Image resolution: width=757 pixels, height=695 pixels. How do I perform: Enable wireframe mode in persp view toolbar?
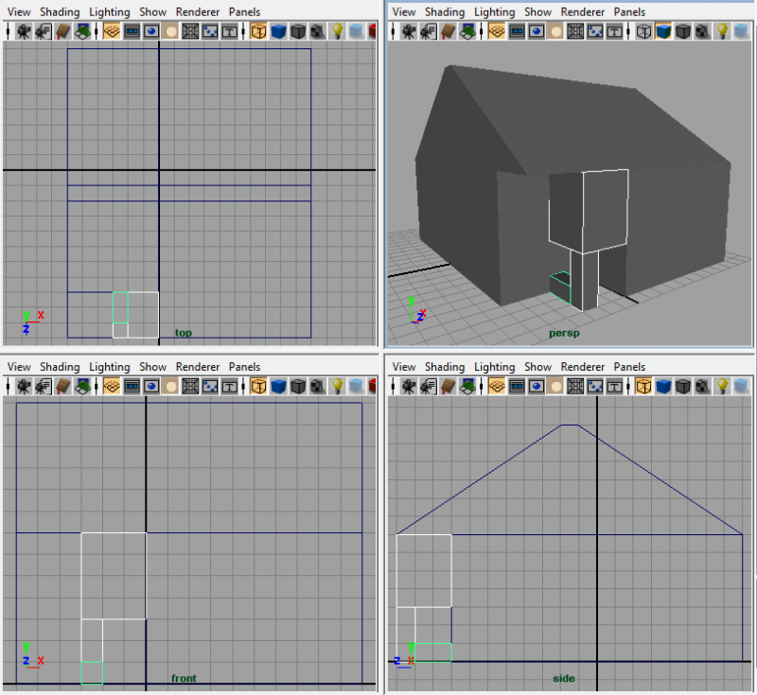point(644,31)
